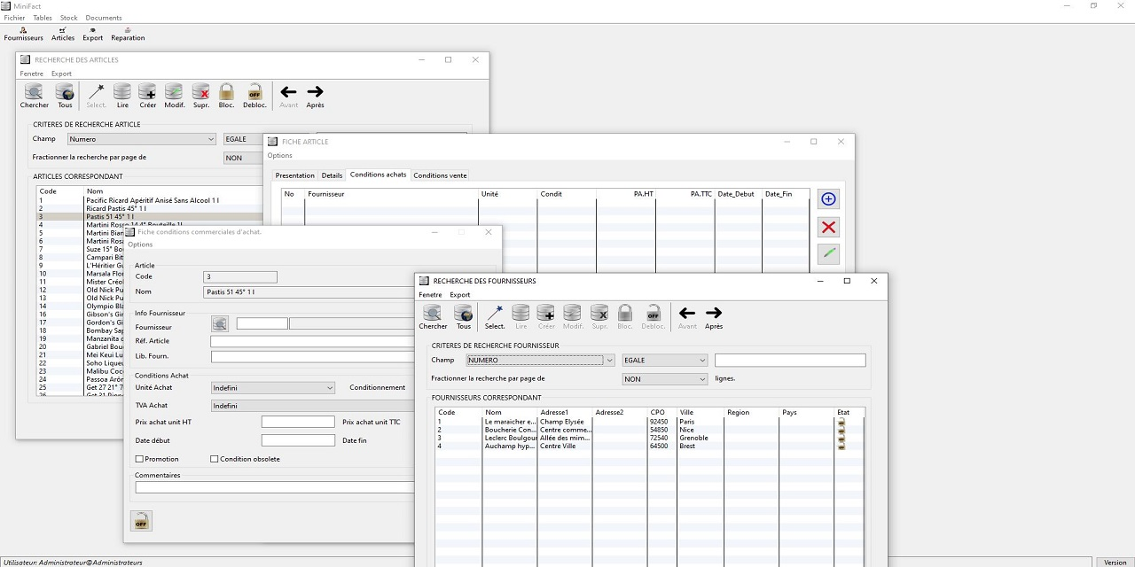
Task: Click the Prix achat unit HT field
Action: [298, 422]
